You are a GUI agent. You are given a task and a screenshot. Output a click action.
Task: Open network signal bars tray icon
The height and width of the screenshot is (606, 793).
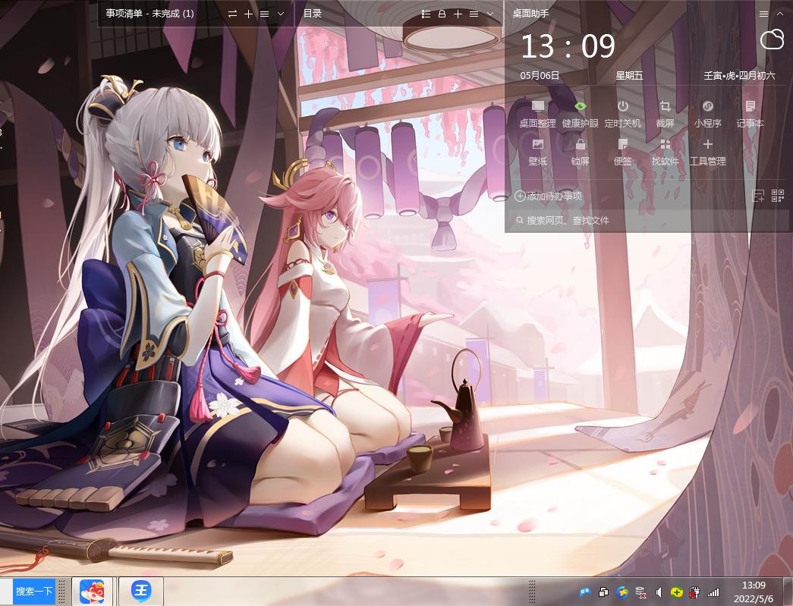pos(713,592)
